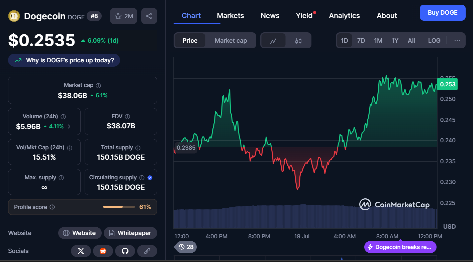473x262 pixels.
Task: Click the Volume (24h) info icon
Action: (63, 117)
